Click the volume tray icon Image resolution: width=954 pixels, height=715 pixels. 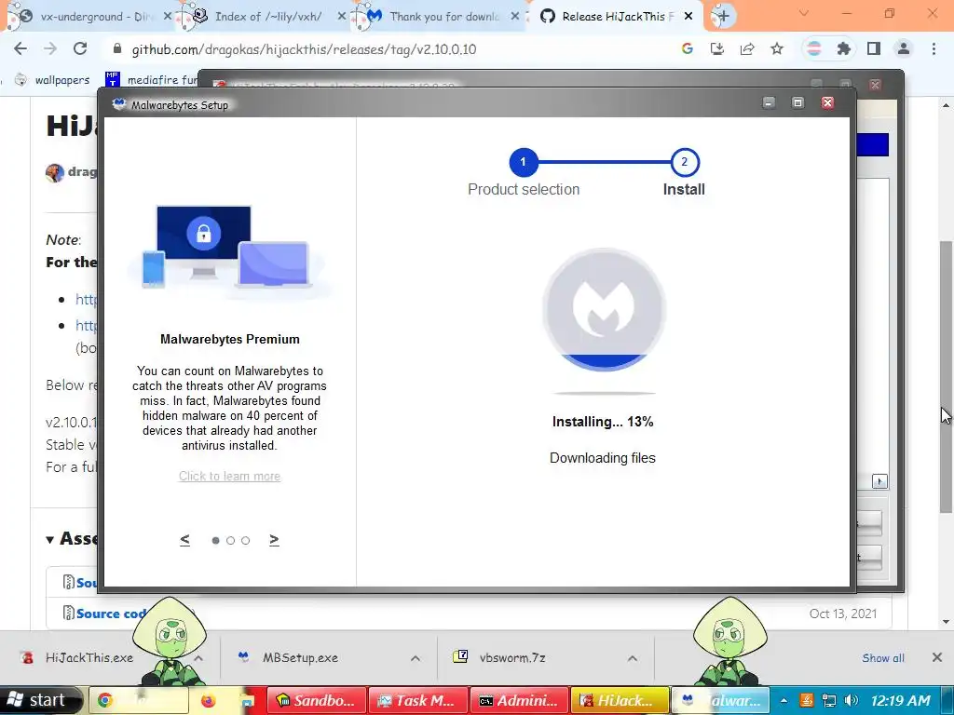[x=852, y=700]
